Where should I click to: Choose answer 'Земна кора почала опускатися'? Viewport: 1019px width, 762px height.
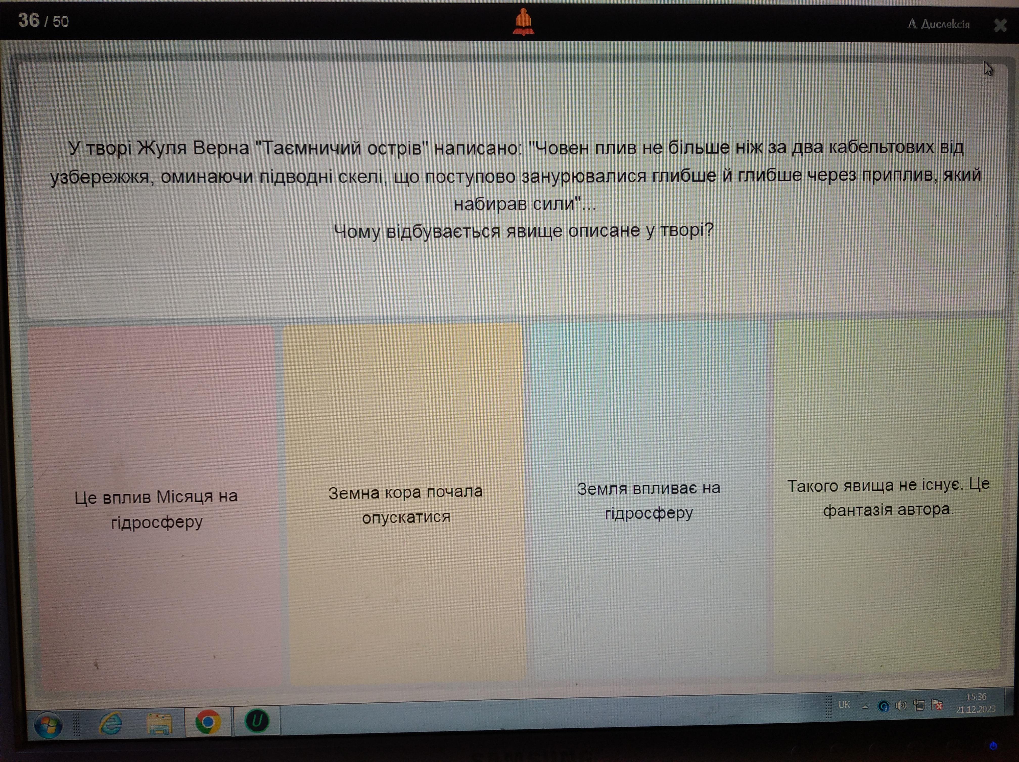[x=405, y=504]
